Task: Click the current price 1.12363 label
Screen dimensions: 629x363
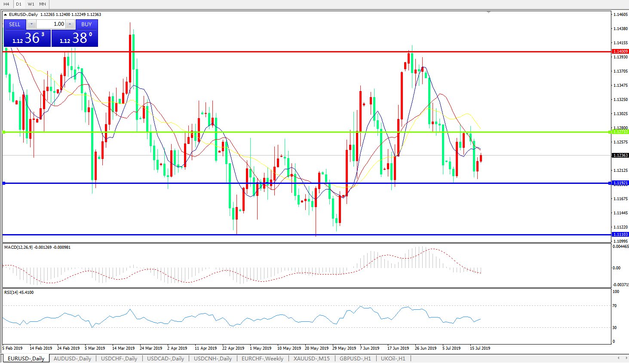Action: click(620, 156)
